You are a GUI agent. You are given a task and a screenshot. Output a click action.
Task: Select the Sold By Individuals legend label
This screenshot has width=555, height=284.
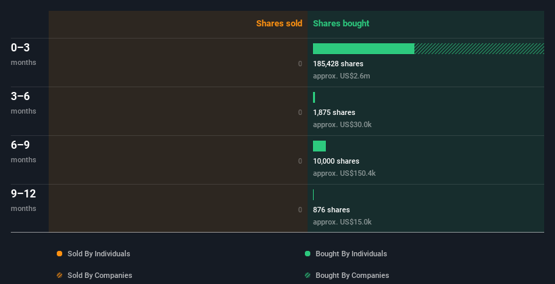click(x=99, y=254)
